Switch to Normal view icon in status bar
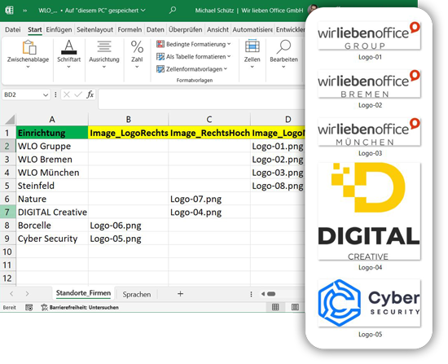Image resolution: width=448 pixels, height=364 pixels. 275,307
